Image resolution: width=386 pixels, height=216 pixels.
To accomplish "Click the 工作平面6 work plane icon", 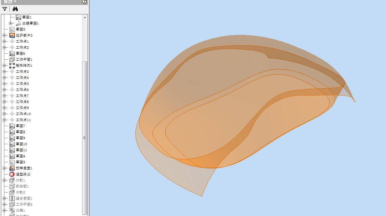I will click(12, 204).
